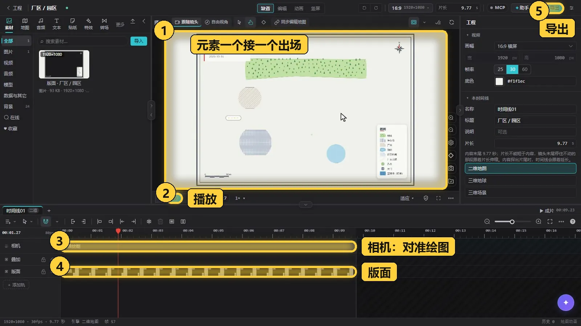Viewport: 581px width, 326px height.
Task: Select the 版面·厂区/园区 asset thumbnail
Action: (64, 64)
